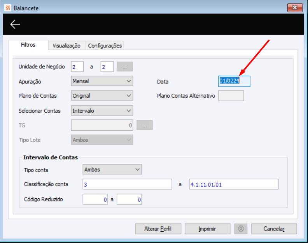Open the Visualização tab

point(66,45)
